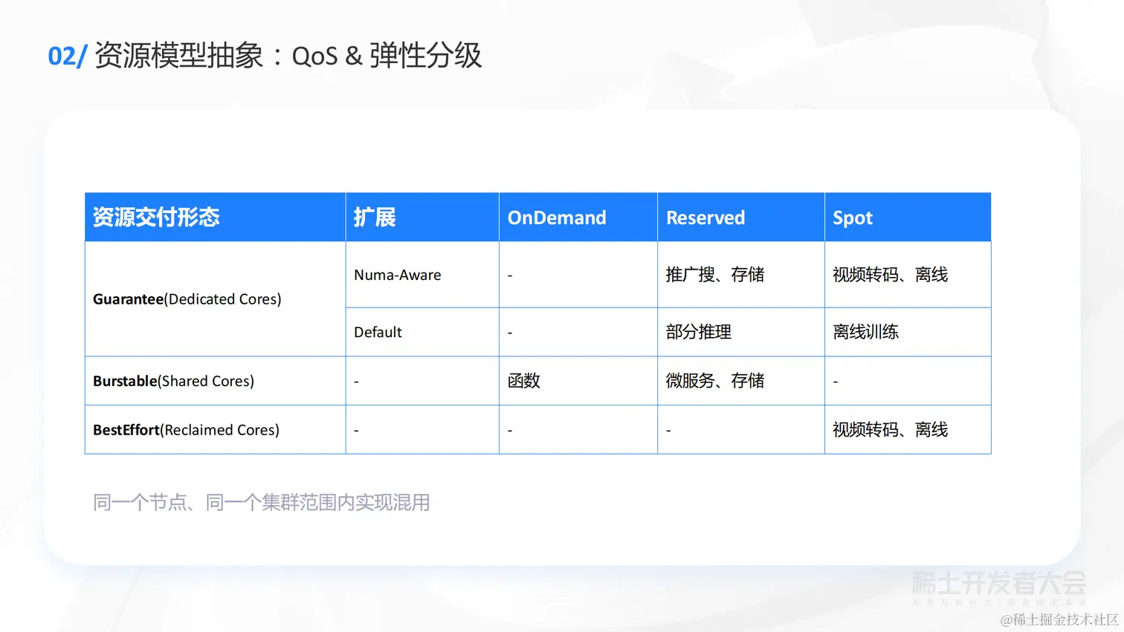Viewport: 1124px width, 632px height.
Task: Click the 扩展 dash in Burstable row
Action: (356, 382)
